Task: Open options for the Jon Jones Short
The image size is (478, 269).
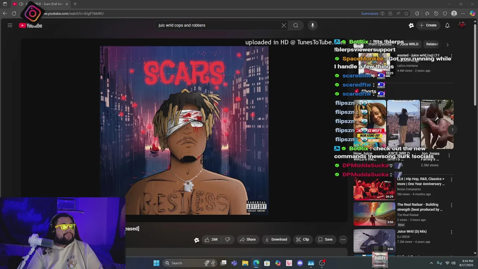Action: point(449,155)
